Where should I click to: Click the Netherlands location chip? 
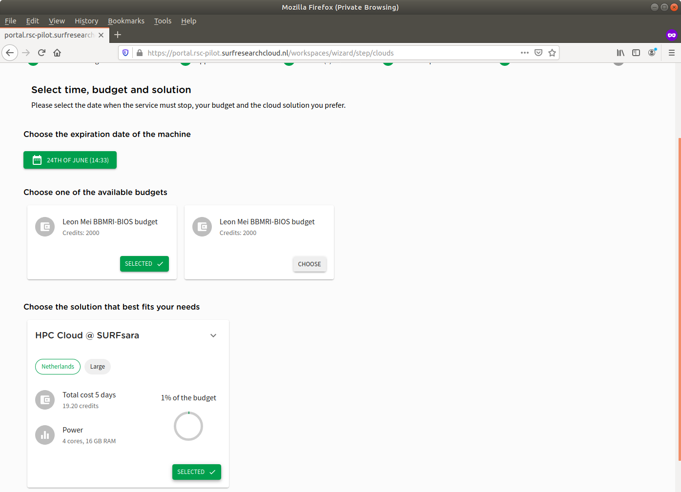[58, 367]
